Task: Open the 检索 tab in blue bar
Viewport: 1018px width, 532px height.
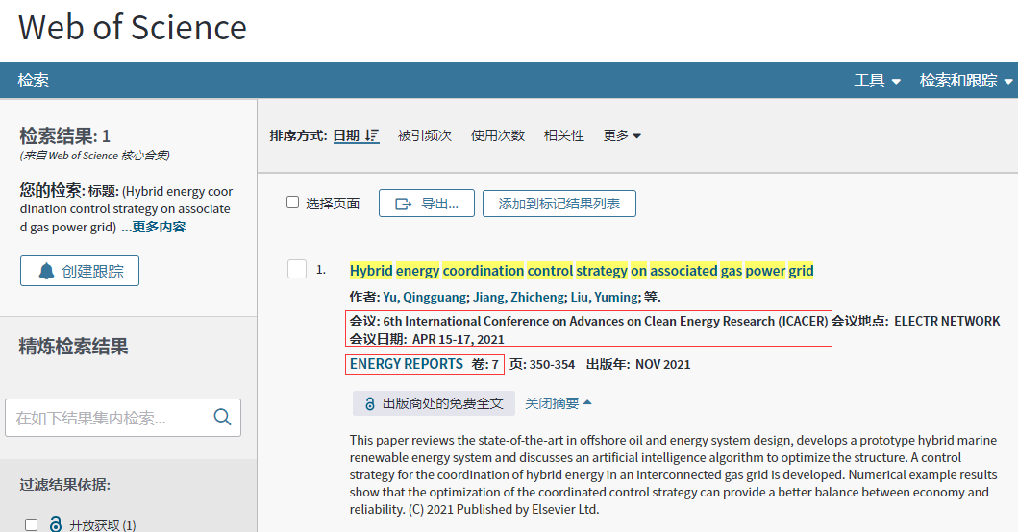Action: pos(33,81)
